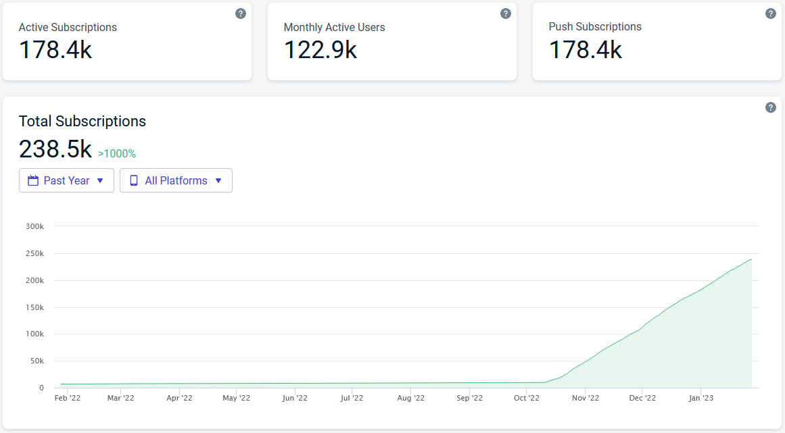Image resolution: width=785 pixels, height=433 pixels.
Task: Open help icon on Active Subscriptions card
Action: 241,14
